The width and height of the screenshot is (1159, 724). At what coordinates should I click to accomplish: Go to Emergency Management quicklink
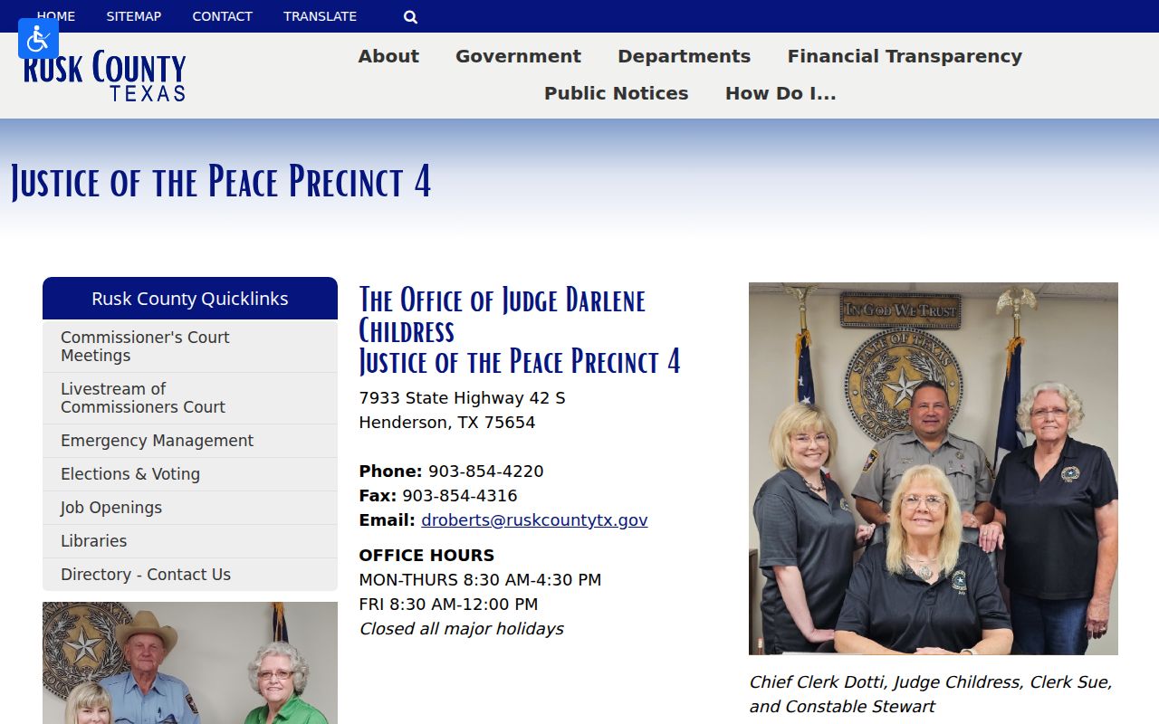190,441
